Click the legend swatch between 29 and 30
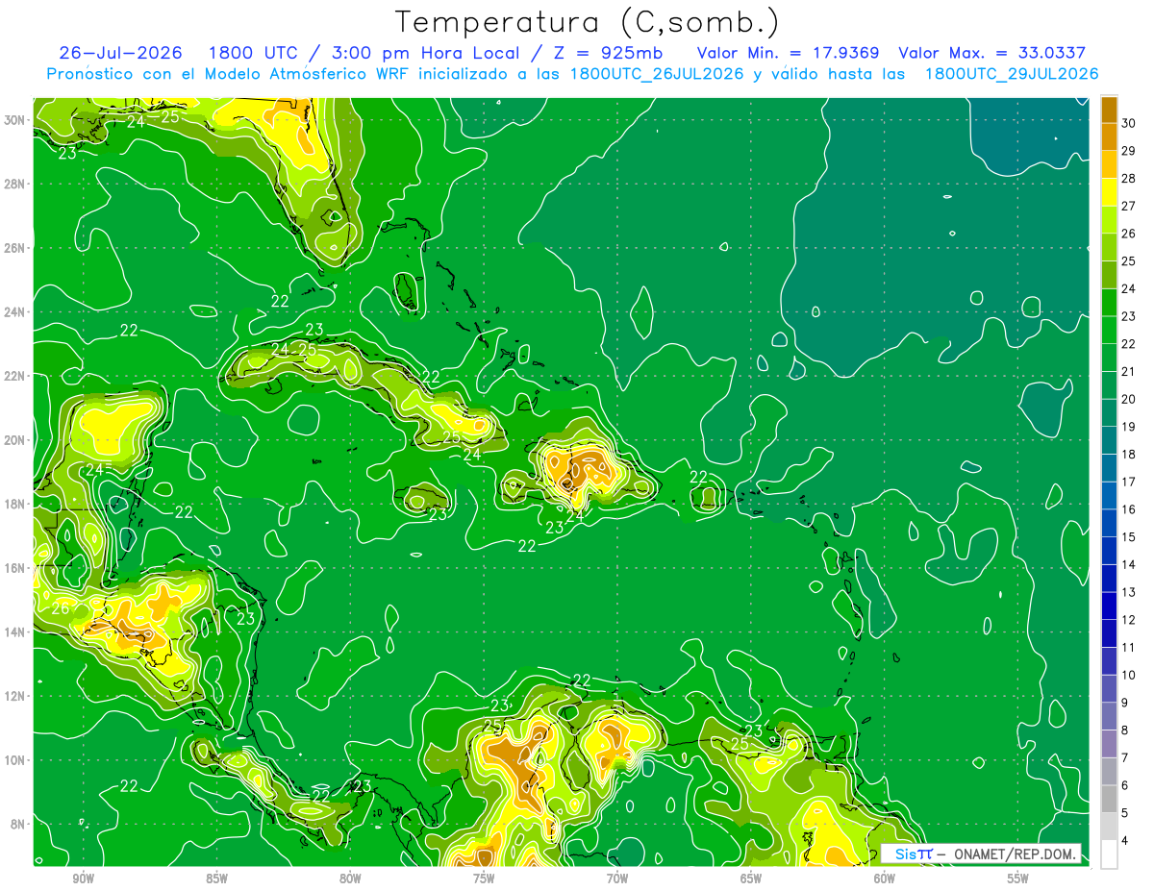 [x=1109, y=136]
